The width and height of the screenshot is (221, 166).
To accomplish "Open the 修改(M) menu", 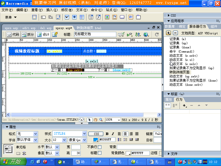I will pos(67,10).
